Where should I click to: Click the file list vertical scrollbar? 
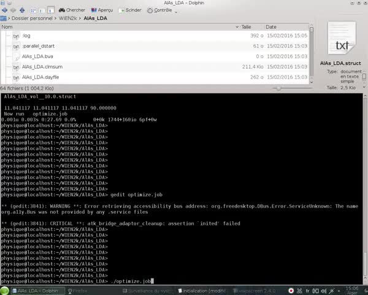(312, 52)
